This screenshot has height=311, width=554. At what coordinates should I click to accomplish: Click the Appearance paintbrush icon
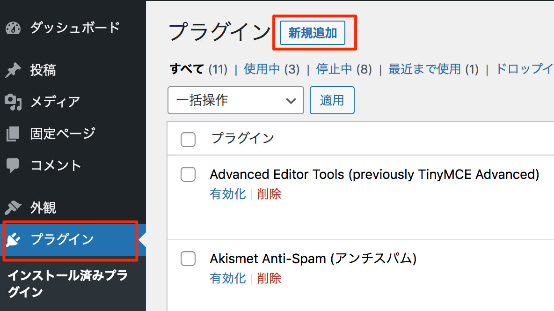(x=13, y=207)
